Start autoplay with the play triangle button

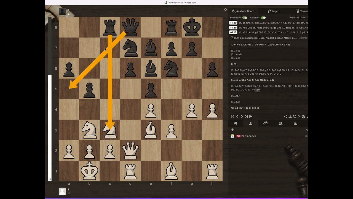251,117
